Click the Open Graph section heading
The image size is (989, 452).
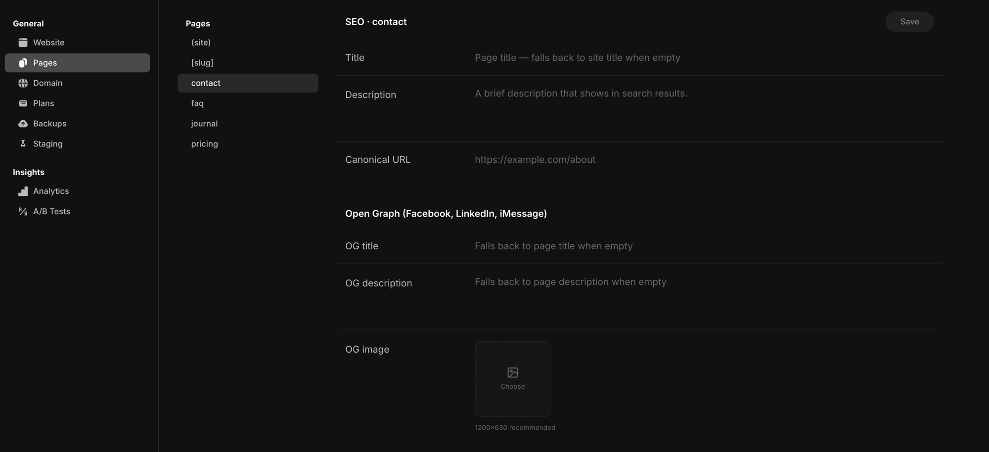click(446, 214)
